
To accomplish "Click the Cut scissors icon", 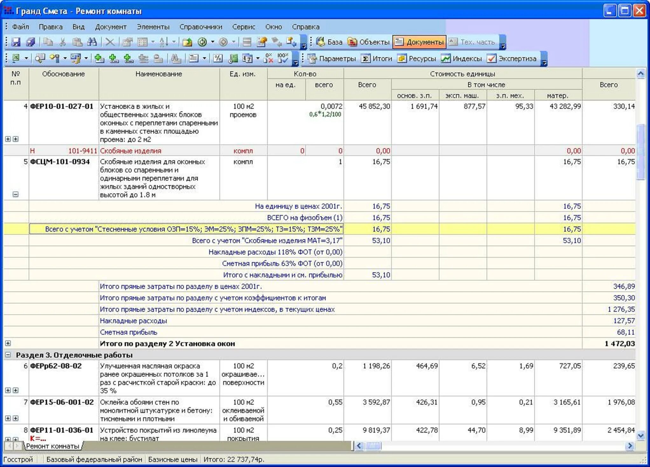I will click(63, 42).
